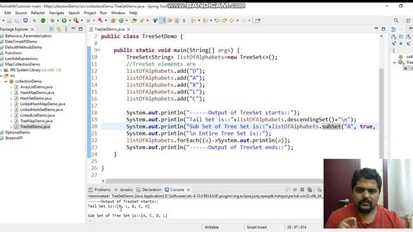This screenshot has height=232, width=413.
Task: Select the TreeSetDemo.java editor tab
Action: click(109, 30)
